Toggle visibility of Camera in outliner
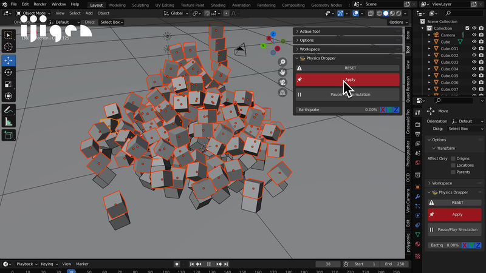Screen dimensions: 486x273 [x=474, y=35]
